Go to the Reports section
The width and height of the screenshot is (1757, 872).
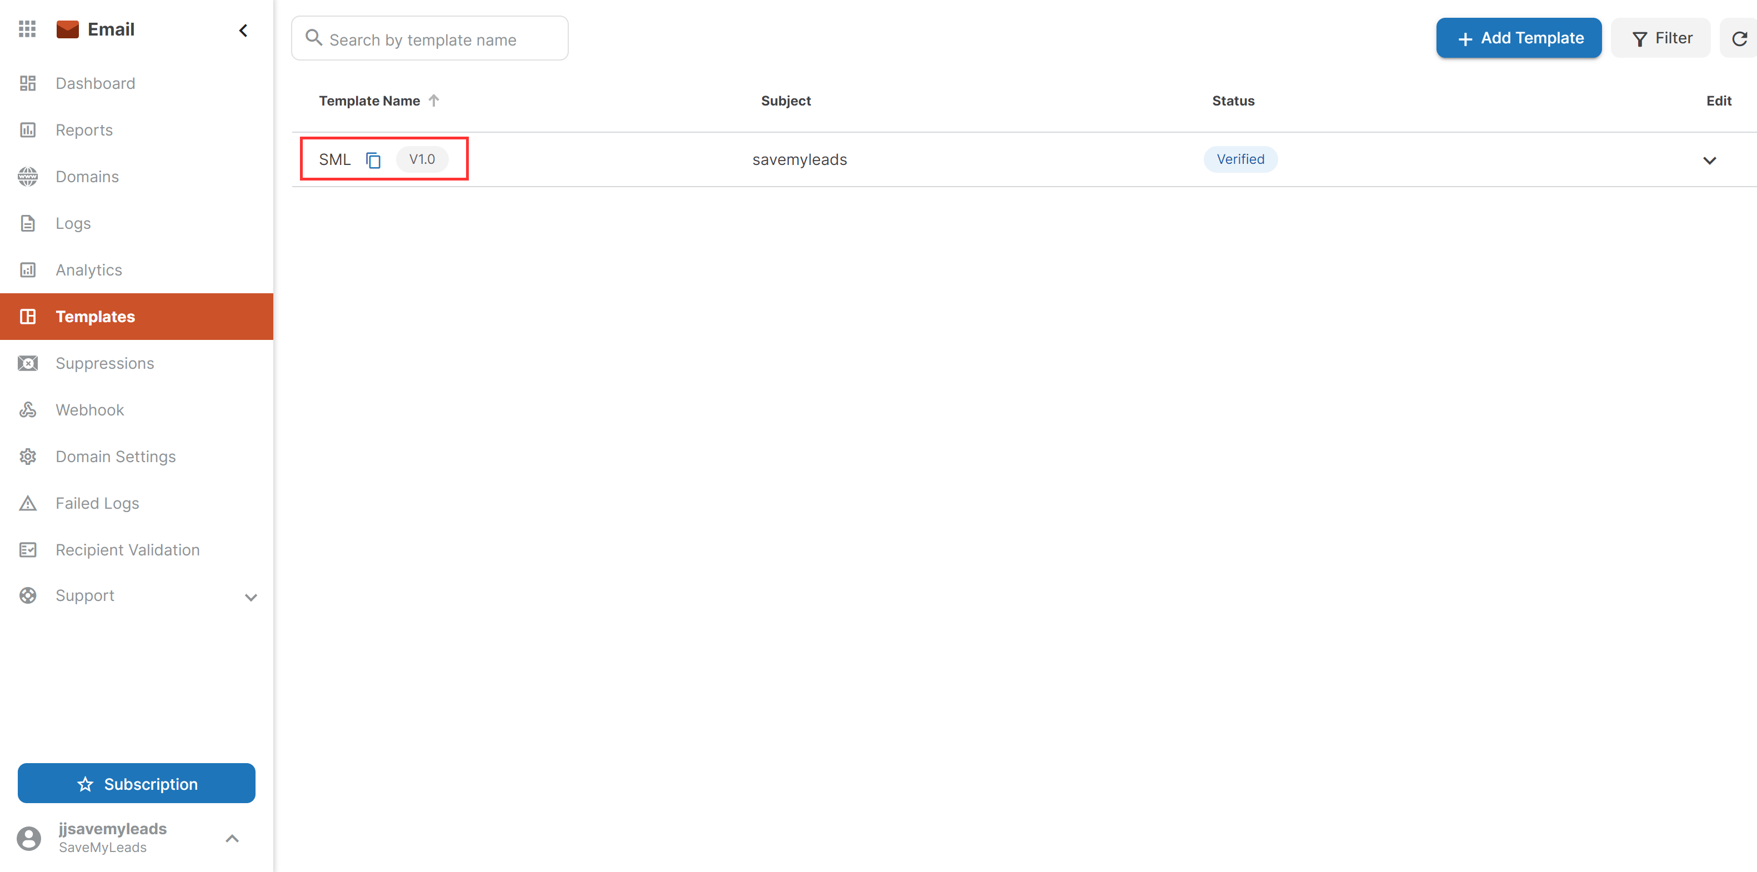click(x=137, y=129)
